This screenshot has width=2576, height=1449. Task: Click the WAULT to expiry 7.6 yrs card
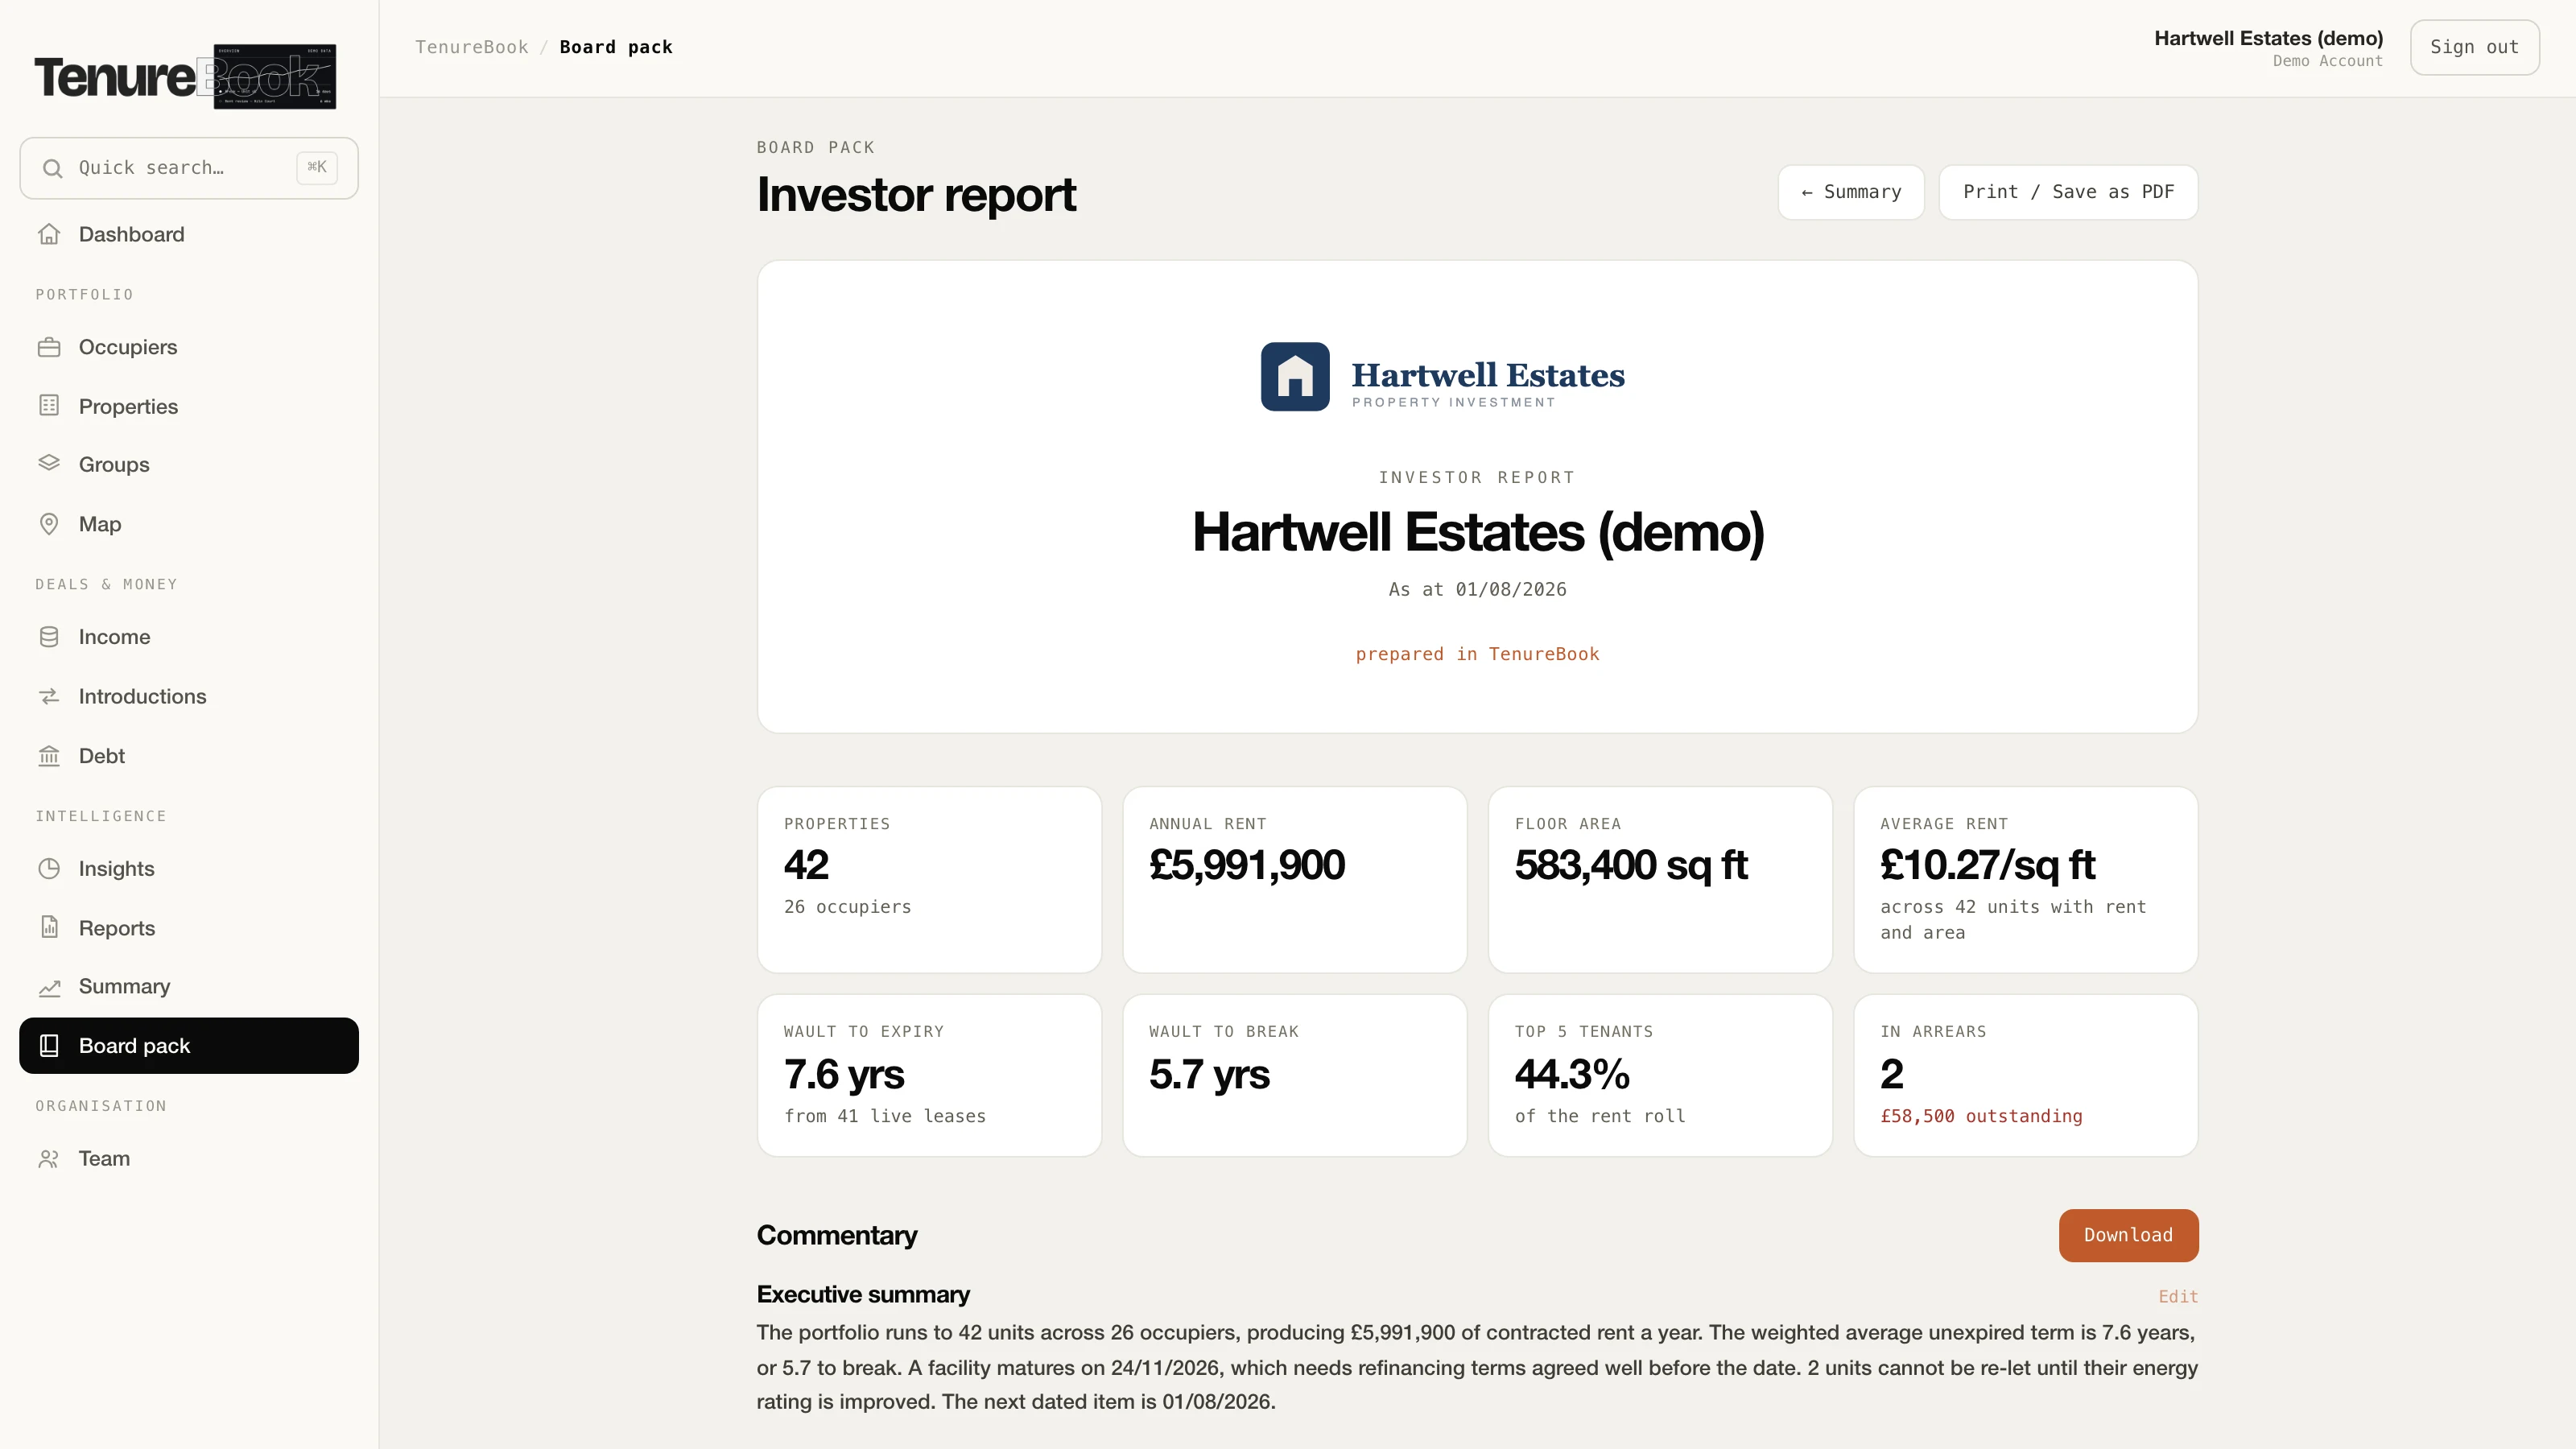(x=929, y=1075)
